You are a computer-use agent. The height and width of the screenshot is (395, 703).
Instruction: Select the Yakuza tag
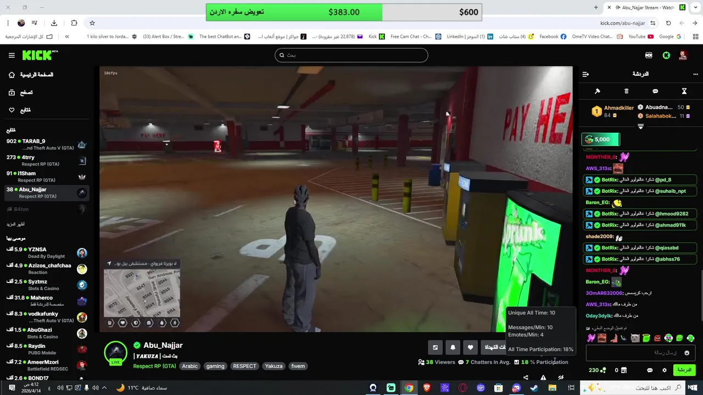274,366
